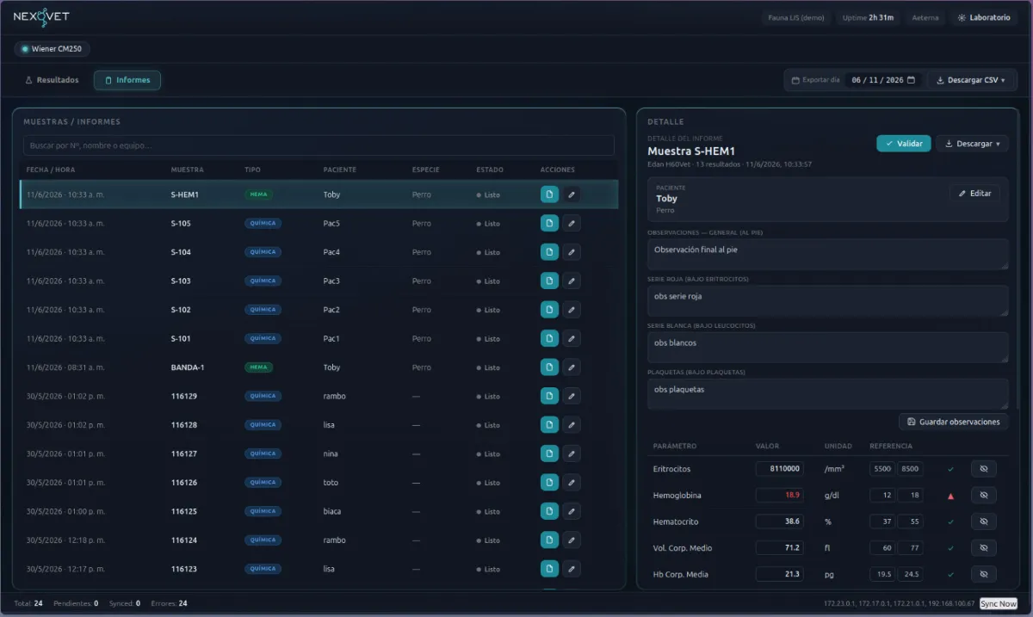Viewport: 1033px width, 617px height.
Task: Click the Fauna LIS (demo) pill
Action: (x=796, y=17)
